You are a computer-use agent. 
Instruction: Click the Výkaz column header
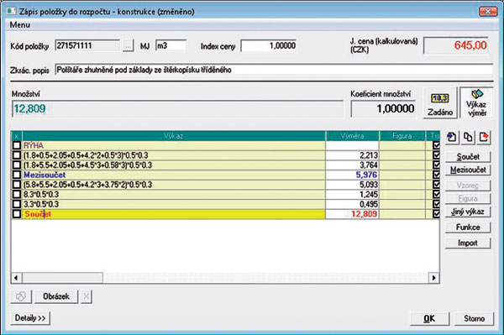click(x=174, y=136)
